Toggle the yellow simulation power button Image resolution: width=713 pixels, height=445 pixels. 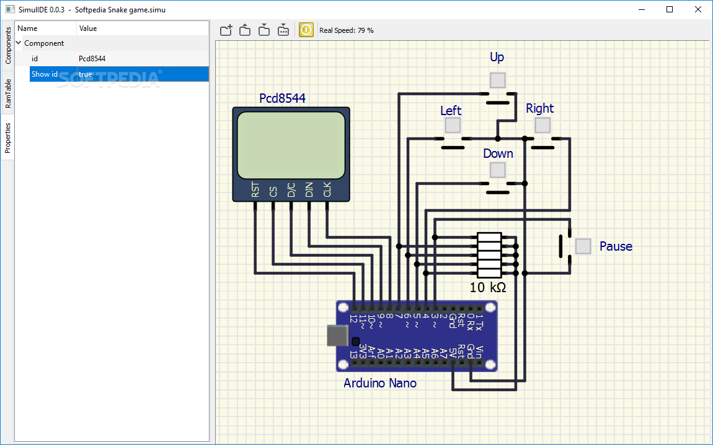(306, 30)
